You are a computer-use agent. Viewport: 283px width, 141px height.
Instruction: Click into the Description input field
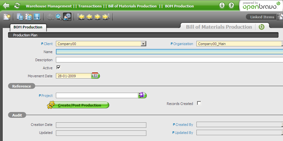170,60
